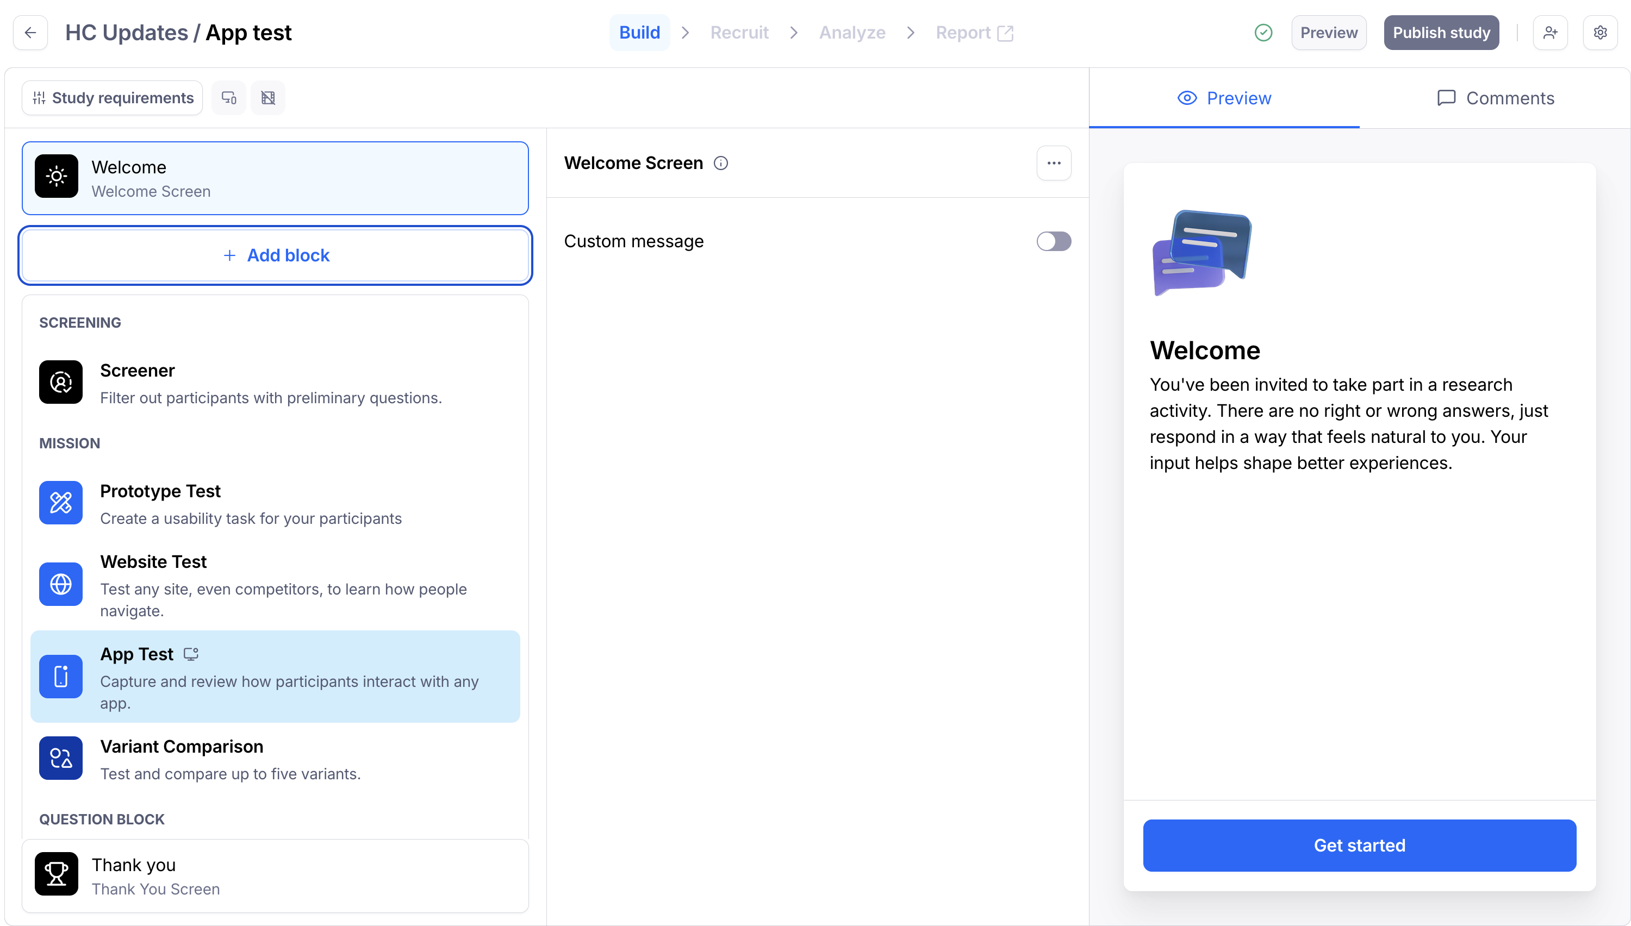Select the Welcome Screen block
This screenshot has height=926, width=1631.
(276, 178)
